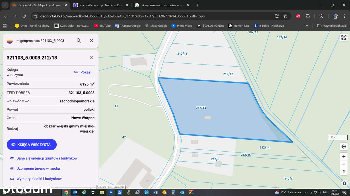Open Internet Explorer from the taskbar
The height and width of the screenshot is (196, 350).
pyautogui.click(x=84, y=192)
